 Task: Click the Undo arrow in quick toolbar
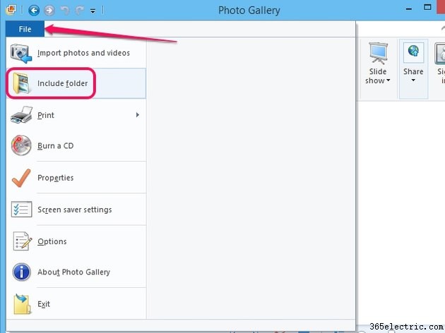click(65, 11)
